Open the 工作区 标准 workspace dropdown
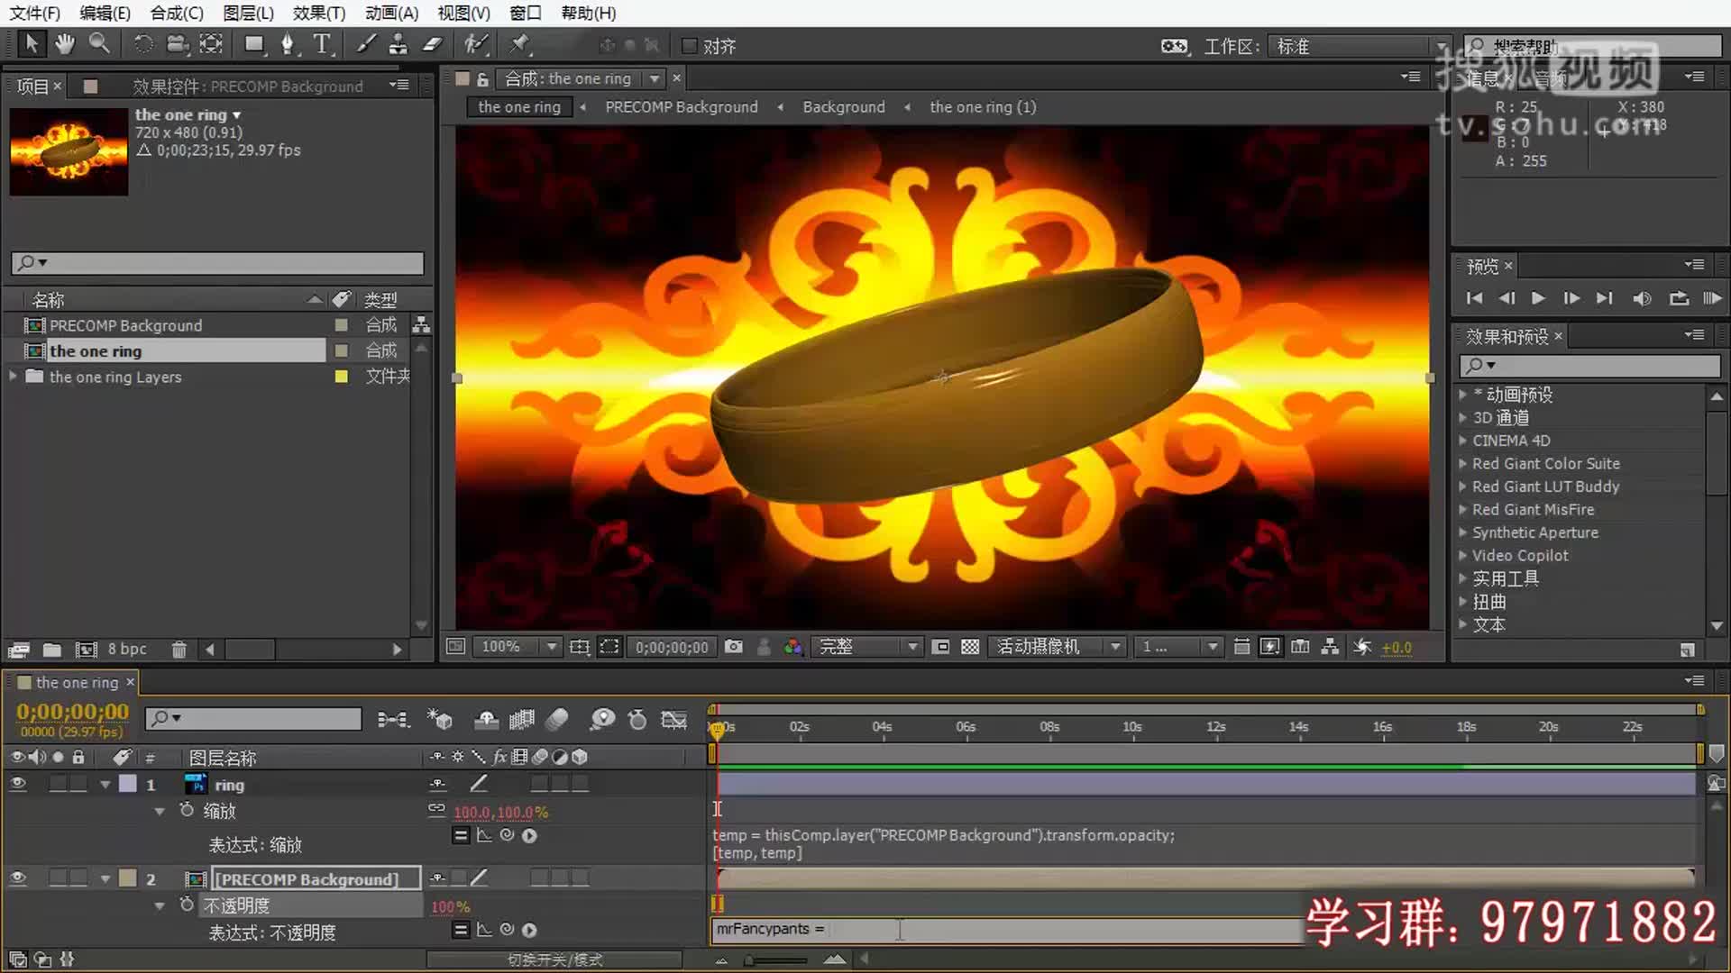Image resolution: width=1731 pixels, height=973 pixels. 1360,46
